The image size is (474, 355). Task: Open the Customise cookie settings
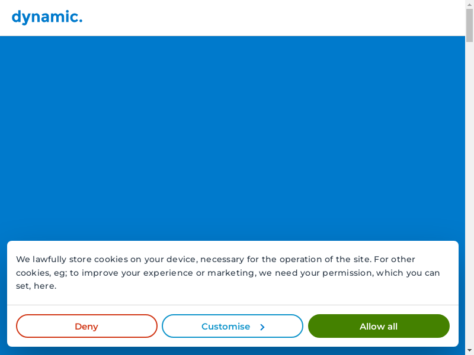pyautogui.click(x=232, y=326)
